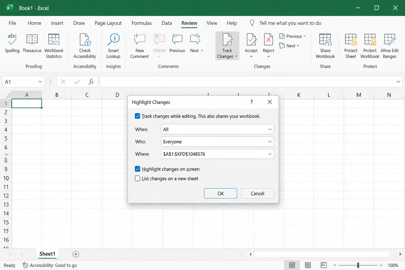The width and height of the screenshot is (405, 270).
Task: Open the Next comment dropdown arrow
Action: click(202, 51)
